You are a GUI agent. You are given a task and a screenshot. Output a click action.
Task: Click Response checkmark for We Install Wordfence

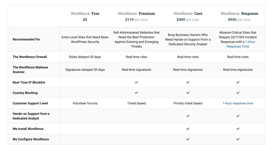tap(238, 129)
